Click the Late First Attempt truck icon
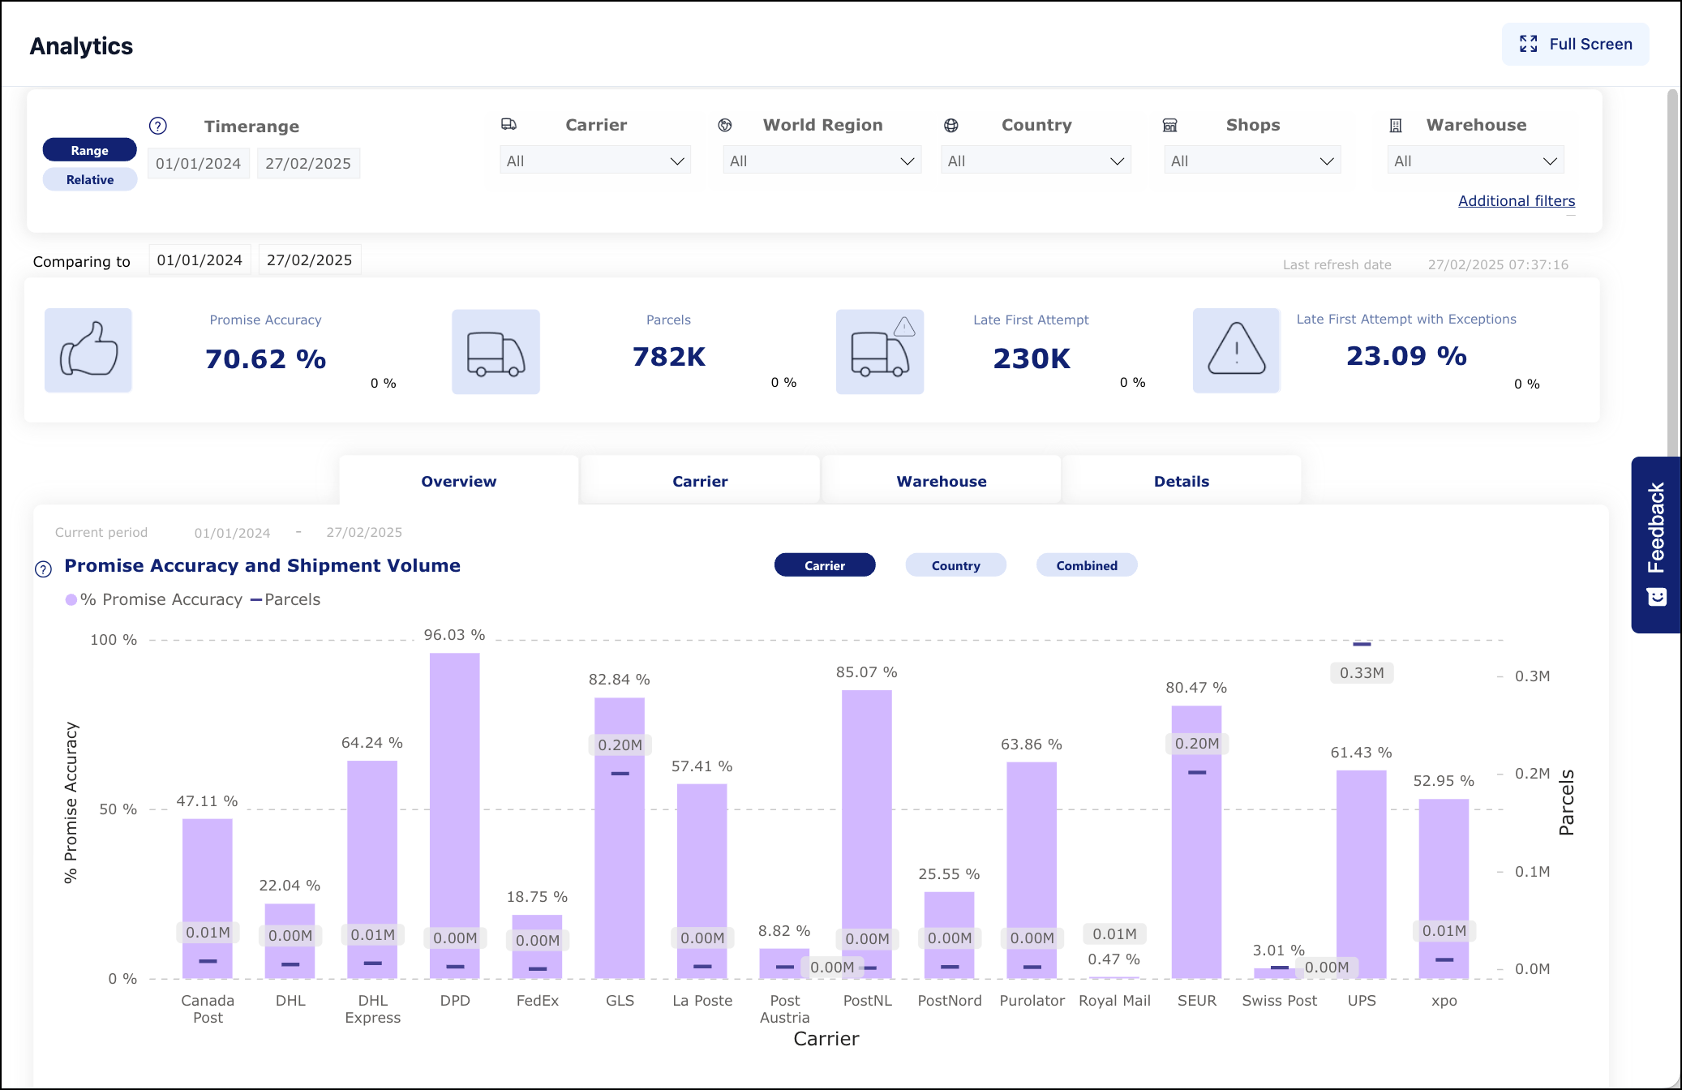Image resolution: width=1682 pixels, height=1090 pixels. [880, 352]
